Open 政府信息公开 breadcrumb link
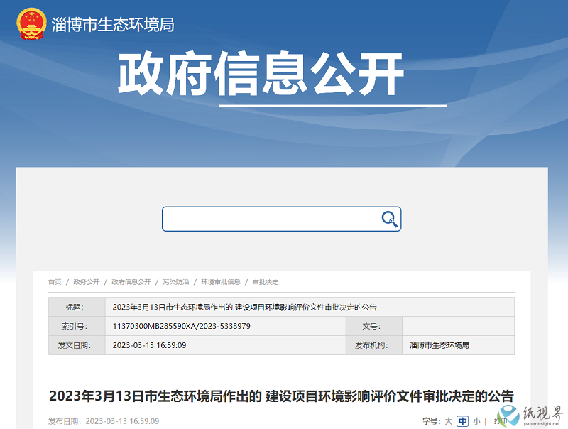Image resolution: width=568 pixels, height=429 pixels. [x=131, y=282]
